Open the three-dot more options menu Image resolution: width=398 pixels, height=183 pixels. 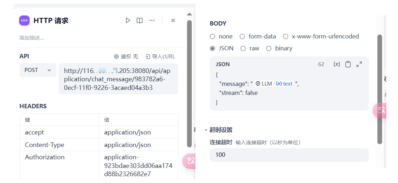[152, 20]
